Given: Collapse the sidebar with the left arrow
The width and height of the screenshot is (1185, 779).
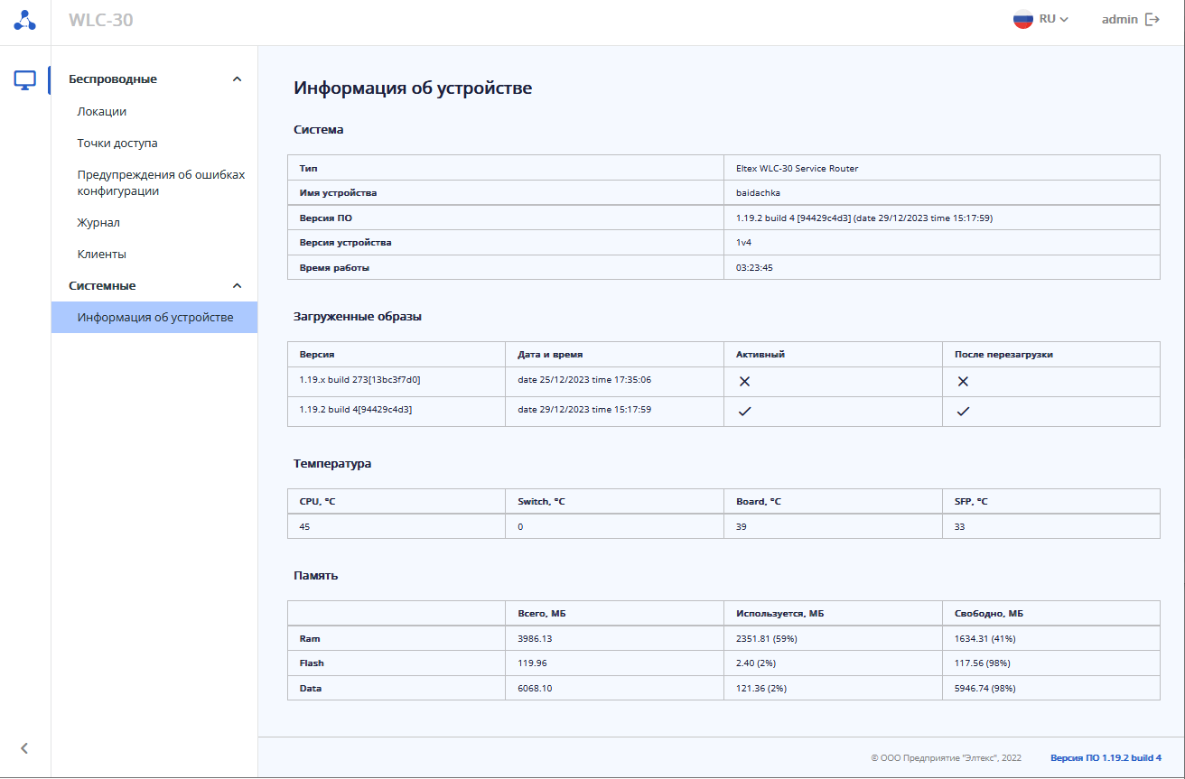Looking at the screenshot, I should coord(24,747).
